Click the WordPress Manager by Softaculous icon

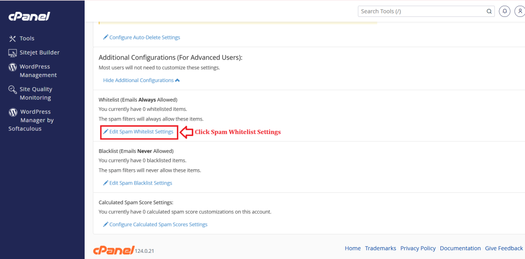(x=12, y=112)
